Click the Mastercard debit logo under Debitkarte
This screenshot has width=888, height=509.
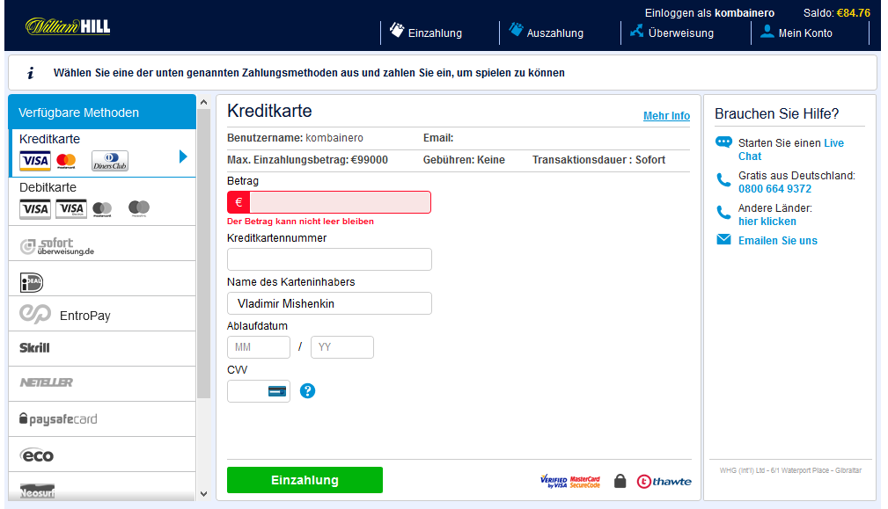pyautogui.click(x=102, y=209)
